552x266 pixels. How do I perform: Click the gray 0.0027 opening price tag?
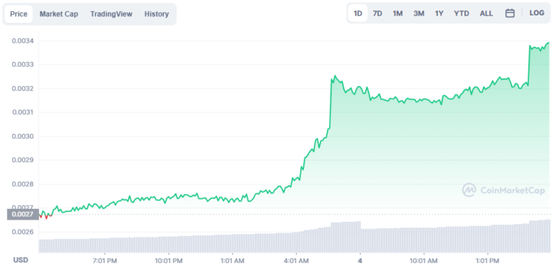[x=23, y=215]
